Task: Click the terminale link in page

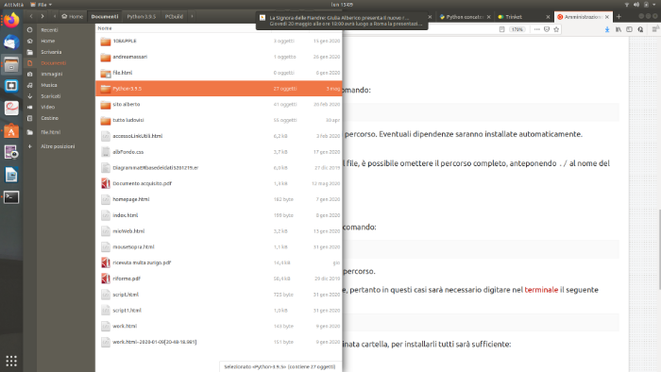Action: click(541, 290)
